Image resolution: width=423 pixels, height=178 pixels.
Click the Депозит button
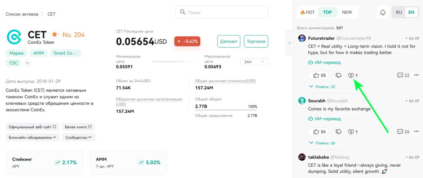click(x=229, y=41)
